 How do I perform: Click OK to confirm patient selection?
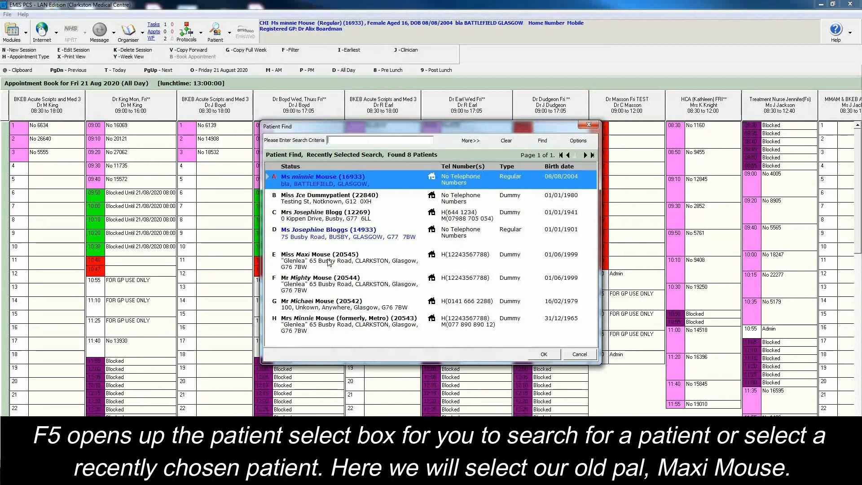543,354
